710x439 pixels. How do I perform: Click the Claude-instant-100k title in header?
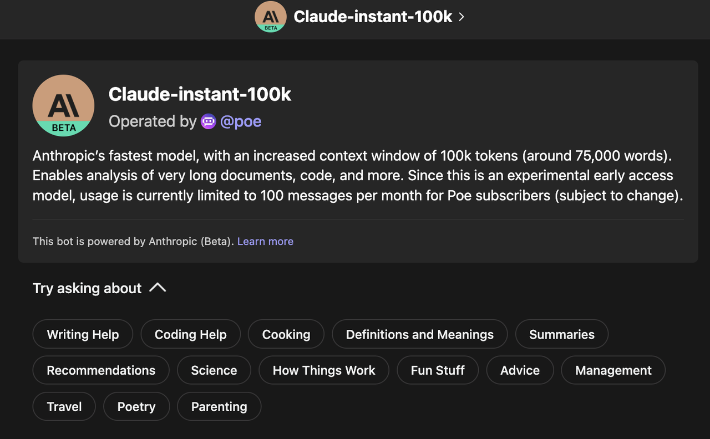click(373, 17)
